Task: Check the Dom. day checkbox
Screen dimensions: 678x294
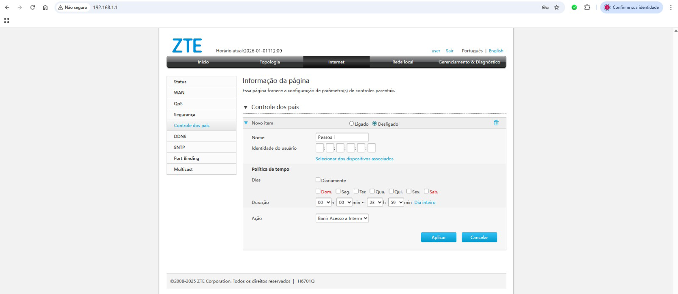Action: click(x=318, y=191)
